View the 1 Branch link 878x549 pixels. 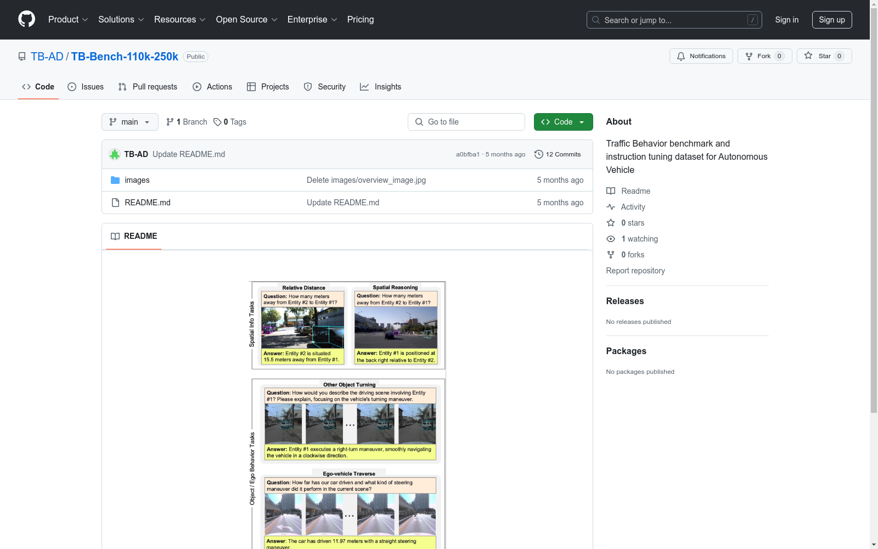(187, 122)
